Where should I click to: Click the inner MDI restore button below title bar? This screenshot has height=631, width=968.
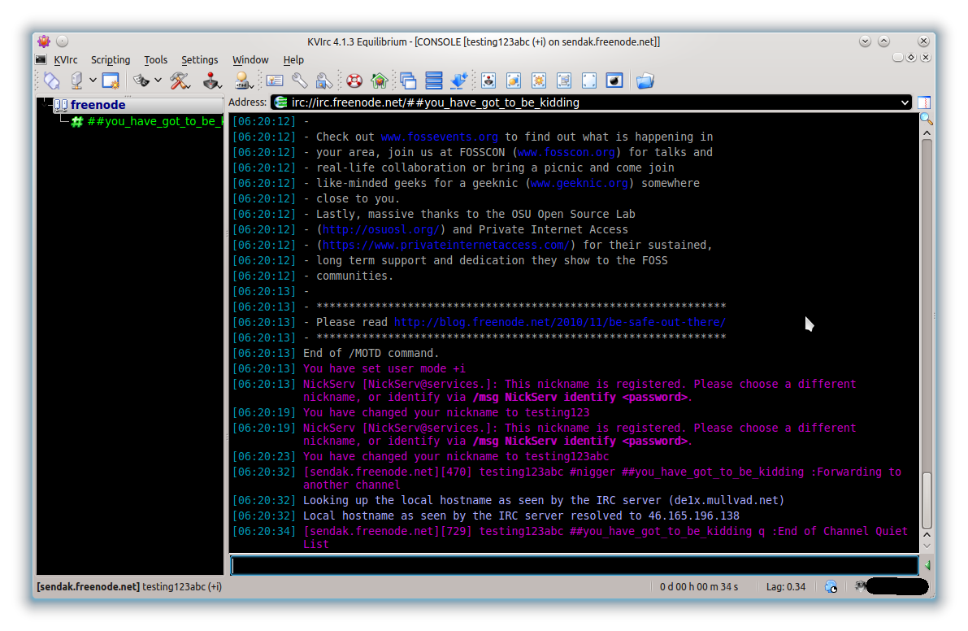pyautogui.click(x=911, y=58)
